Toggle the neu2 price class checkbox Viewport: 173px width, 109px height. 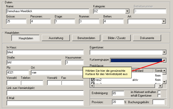pyautogui.click(x=93, y=80)
